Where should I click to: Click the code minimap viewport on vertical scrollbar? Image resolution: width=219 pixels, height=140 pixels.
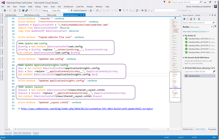(175, 87)
